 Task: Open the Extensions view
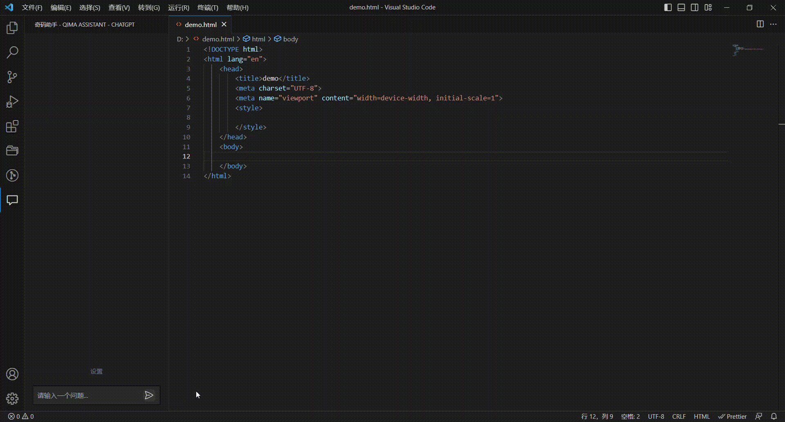(x=12, y=126)
